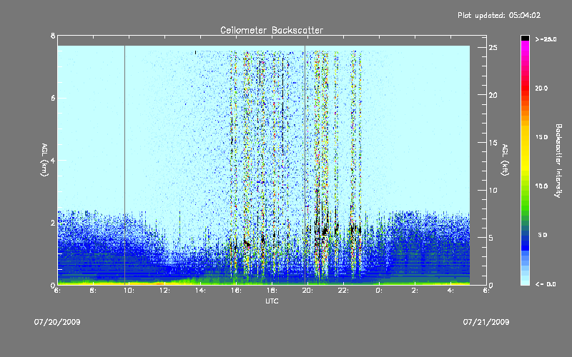Click the 2 tick on the km axis
The height and width of the screenshot is (357, 572).
[53, 223]
